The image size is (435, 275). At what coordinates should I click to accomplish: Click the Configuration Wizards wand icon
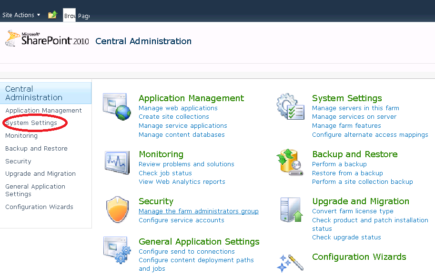[x=290, y=263]
